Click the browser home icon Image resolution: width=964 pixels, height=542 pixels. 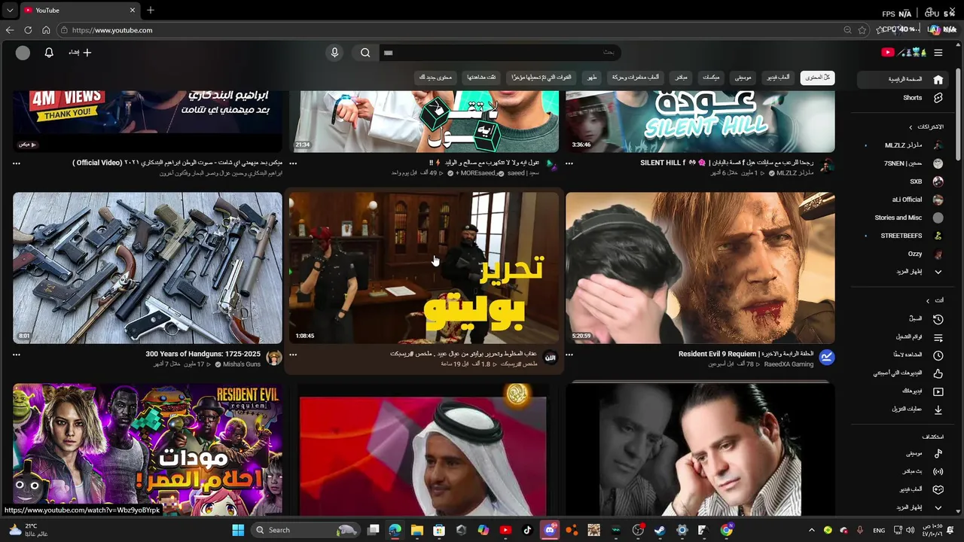tap(46, 30)
